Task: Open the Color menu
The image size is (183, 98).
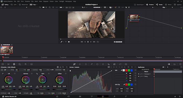Action: pyautogui.click(x=57, y=1)
